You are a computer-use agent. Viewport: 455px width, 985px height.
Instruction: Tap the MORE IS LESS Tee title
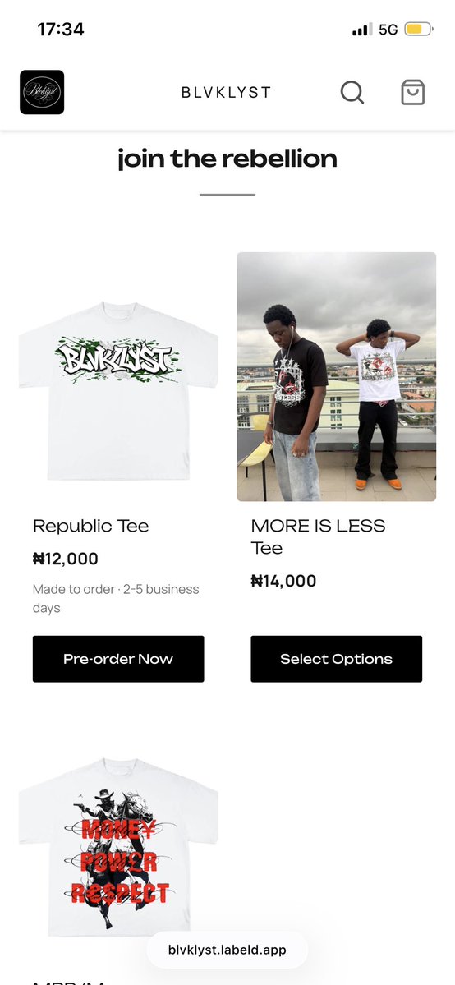click(318, 537)
